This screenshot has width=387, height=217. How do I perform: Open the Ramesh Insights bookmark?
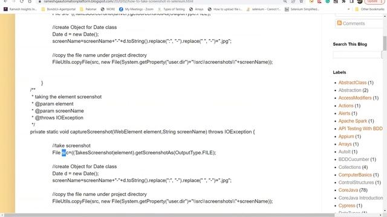click(20, 9)
